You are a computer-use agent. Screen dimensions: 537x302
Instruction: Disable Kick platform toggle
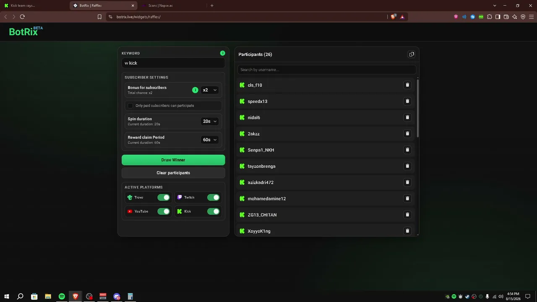(214, 211)
